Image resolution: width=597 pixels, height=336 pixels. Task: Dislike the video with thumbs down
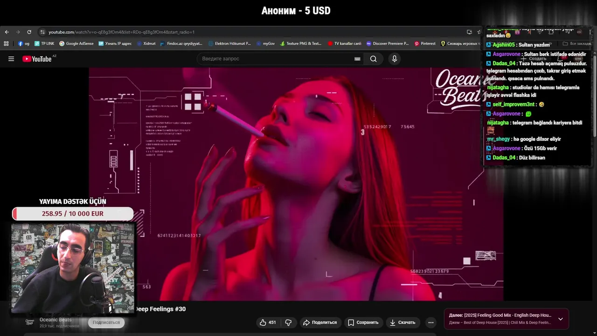pos(288,322)
